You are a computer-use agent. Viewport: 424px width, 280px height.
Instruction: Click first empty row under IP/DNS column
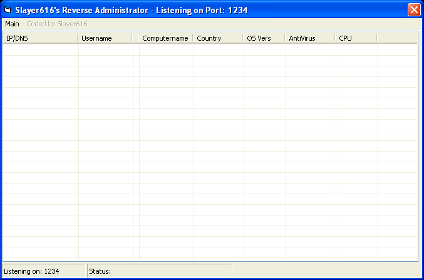point(40,49)
